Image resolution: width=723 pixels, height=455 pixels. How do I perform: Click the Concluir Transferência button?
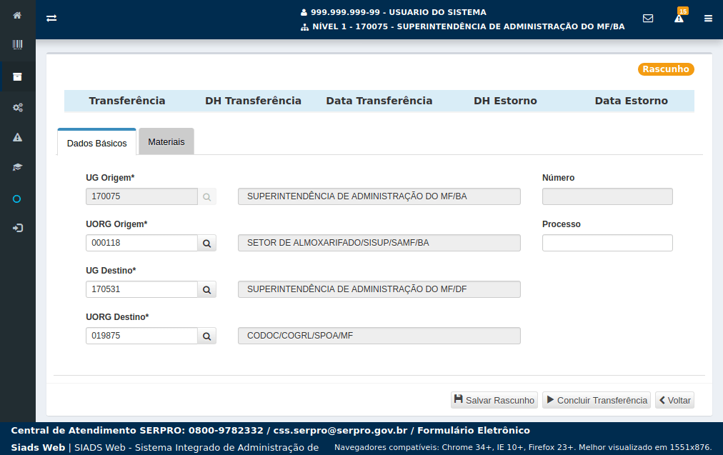pos(597,400)
